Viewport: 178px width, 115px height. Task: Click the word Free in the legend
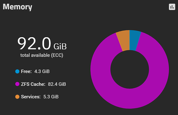pos(26,71)
